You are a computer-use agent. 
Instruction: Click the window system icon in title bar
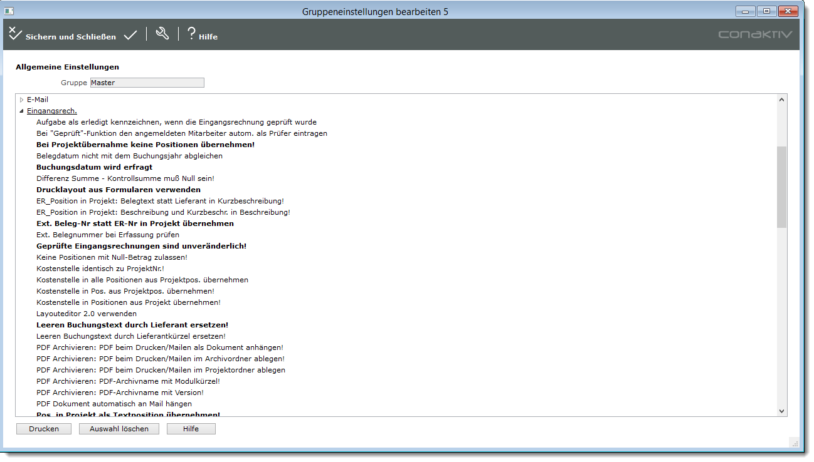(9, 11)
